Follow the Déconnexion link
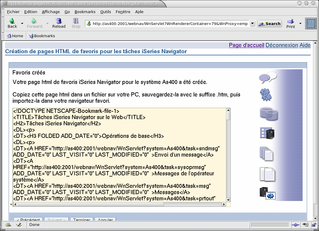Screen dimensions: 319x231 (x=282, y=45)
